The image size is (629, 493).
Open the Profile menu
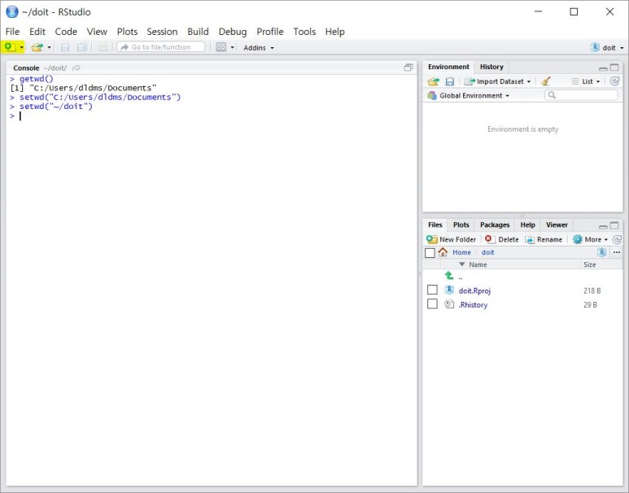[x=270, y=32]
